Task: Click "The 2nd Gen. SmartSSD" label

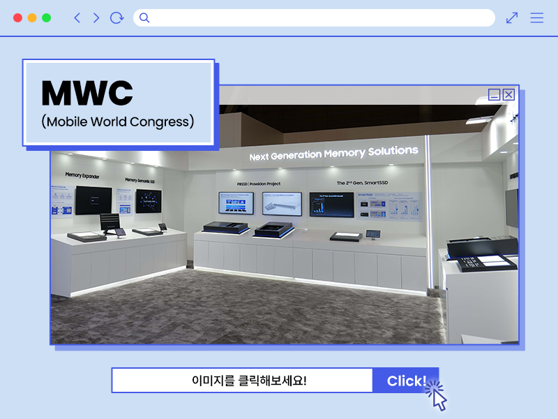Action: 362,183
